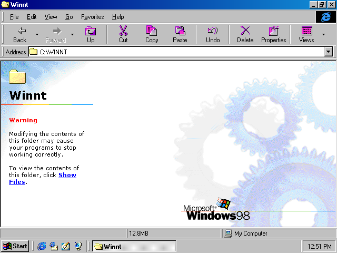
Task: Open the Edit menu
Action: tap(32, 17)
